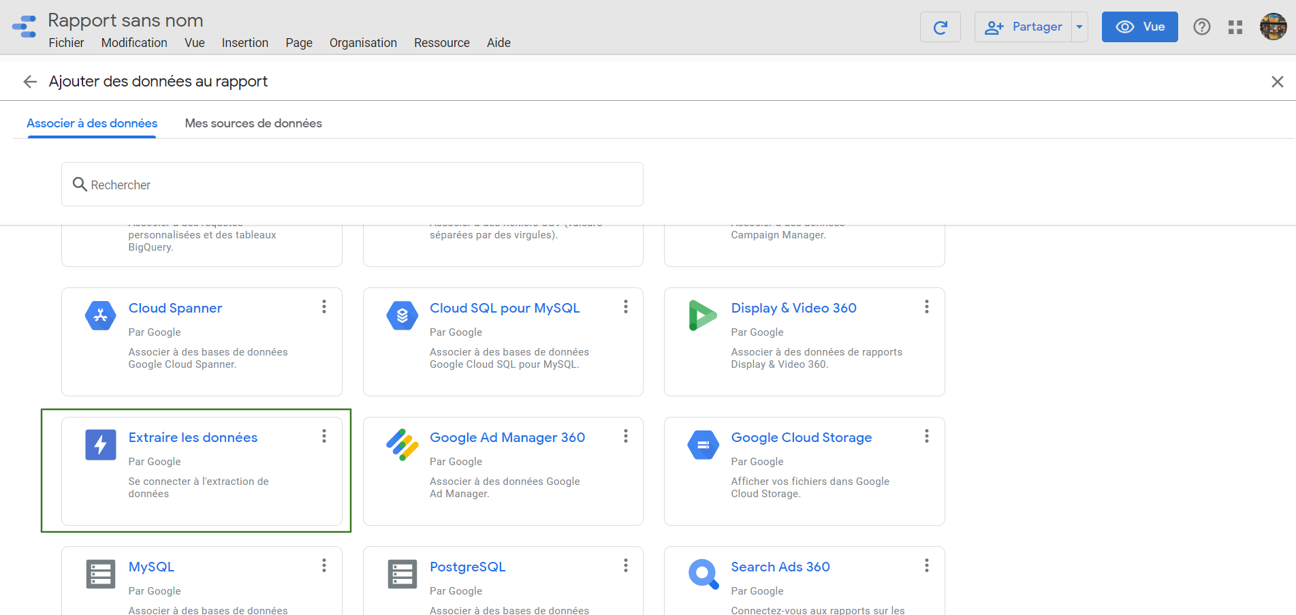Close the add data panel
1296x615 pixels.
point(1277,82)
